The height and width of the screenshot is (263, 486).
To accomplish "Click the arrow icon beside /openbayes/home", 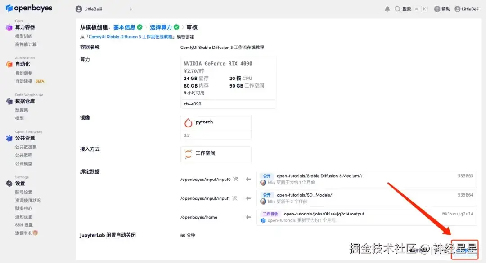I will coord(248,217).
